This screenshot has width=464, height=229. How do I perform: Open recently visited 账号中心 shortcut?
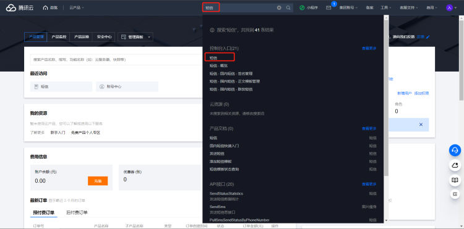point(127,87)
